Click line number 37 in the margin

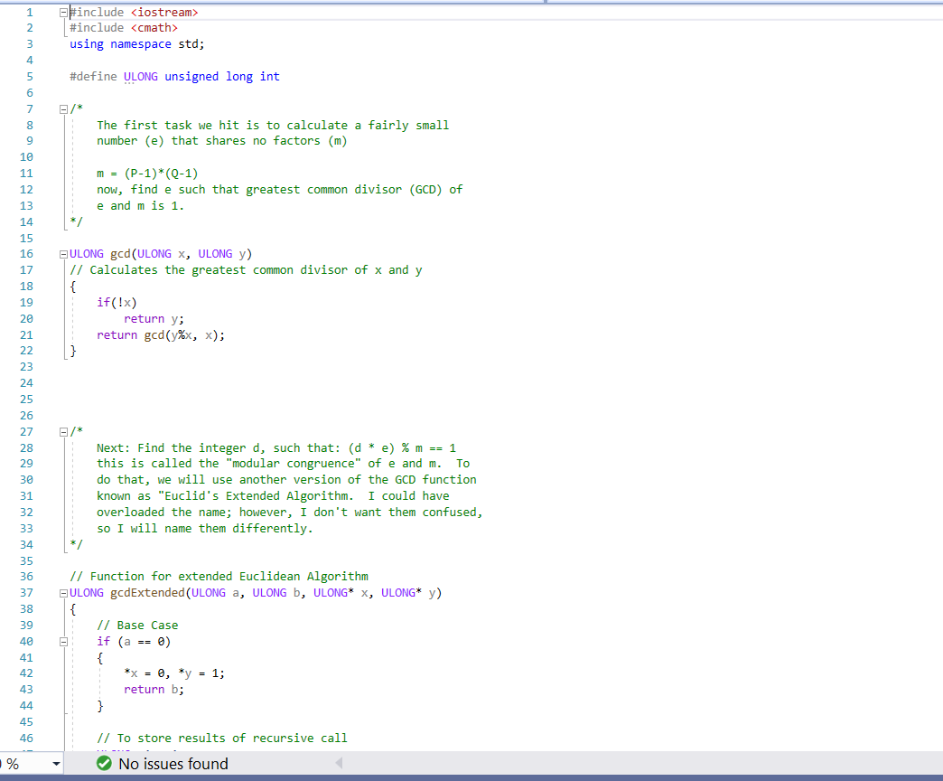(26, 592)
